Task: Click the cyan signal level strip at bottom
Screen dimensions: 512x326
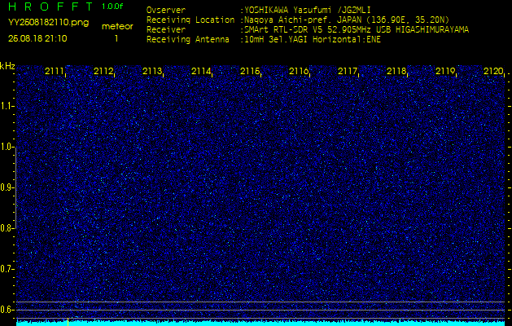Action: pyautogui.click(x=260, y=324)
